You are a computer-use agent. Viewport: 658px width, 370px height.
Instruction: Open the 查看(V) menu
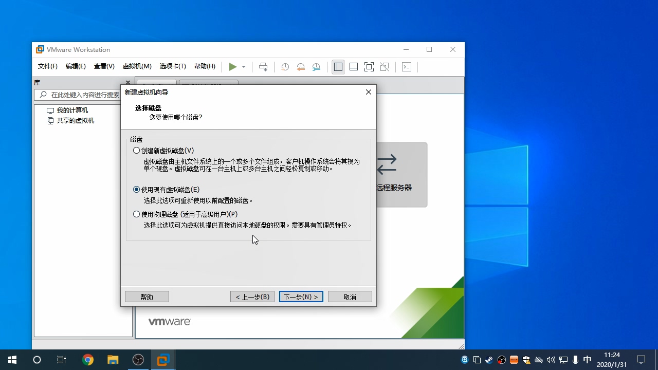104,66
